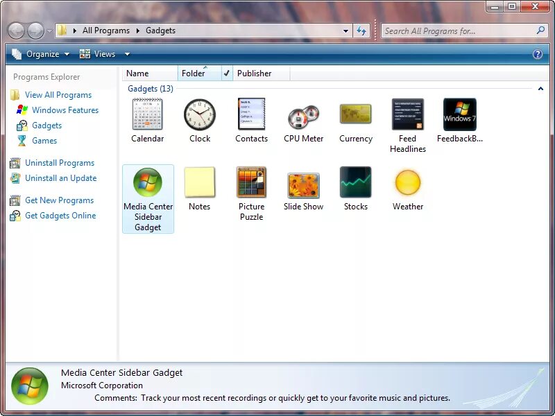
Task: Open the Views dropdown arrow
Action: click(x=127, y=54)
